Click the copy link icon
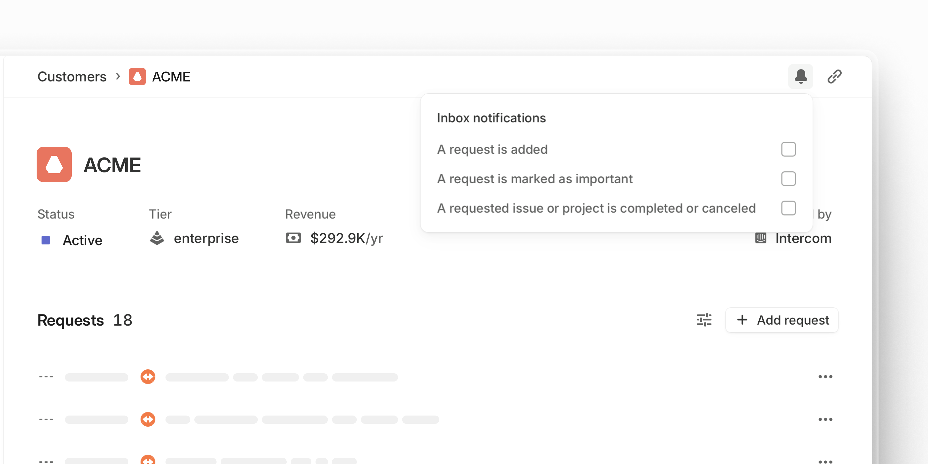The width and height of the screenshot is (928, 464). (835, 76)
